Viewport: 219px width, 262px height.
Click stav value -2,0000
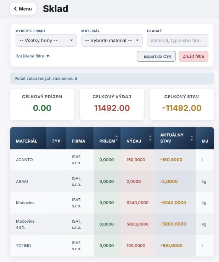[169, 181]
